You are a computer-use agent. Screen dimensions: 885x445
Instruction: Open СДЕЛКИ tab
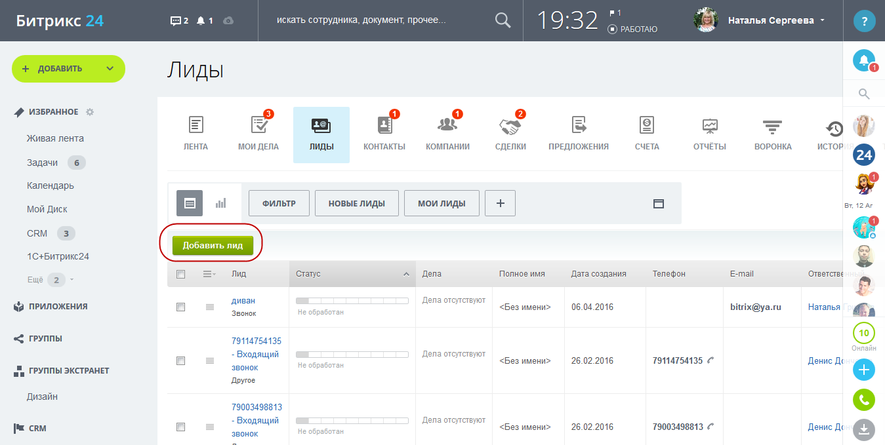coord(510,134)
